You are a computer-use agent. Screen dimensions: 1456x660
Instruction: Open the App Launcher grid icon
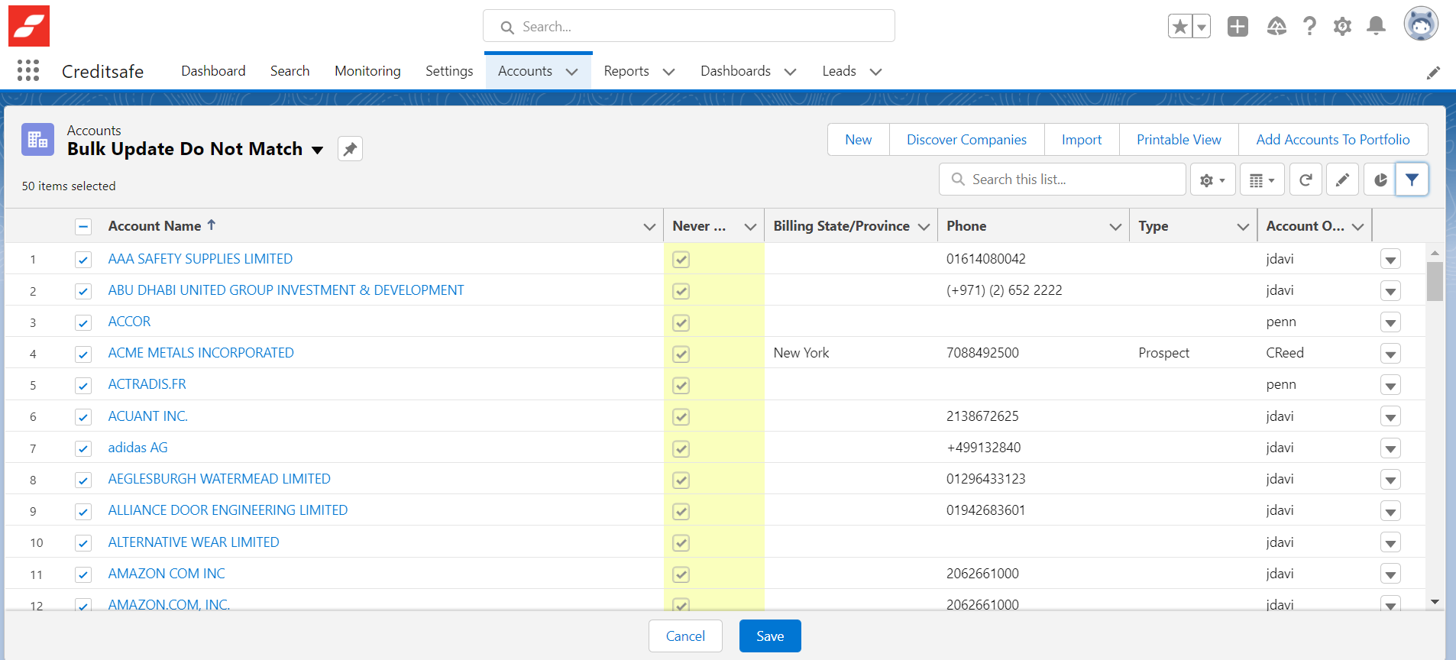click(28, 71)
